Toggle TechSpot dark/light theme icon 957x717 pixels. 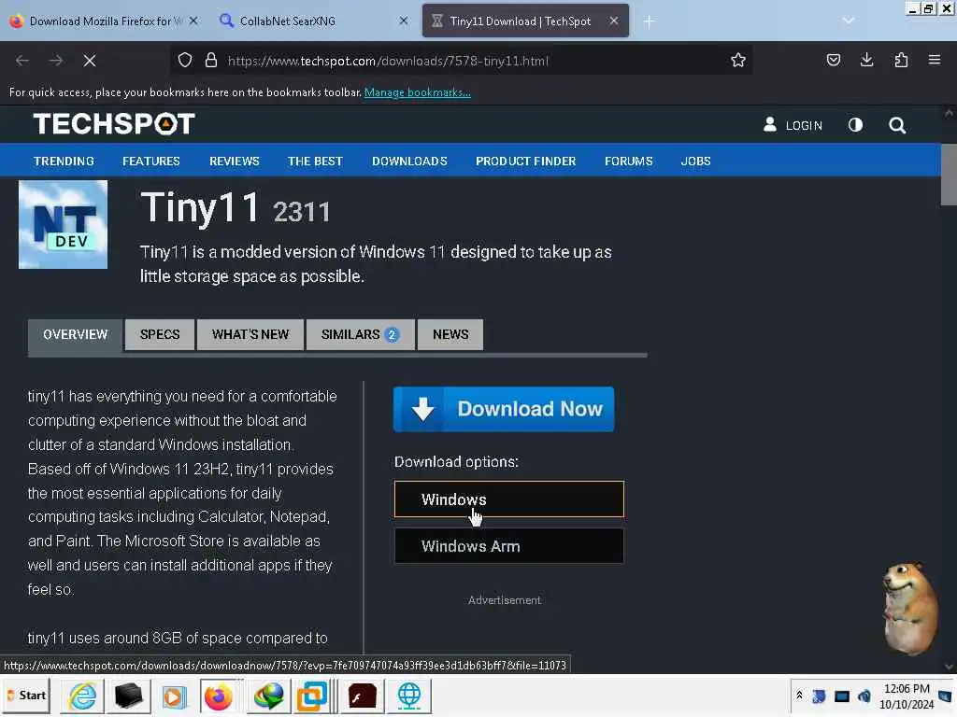point(855,125)
